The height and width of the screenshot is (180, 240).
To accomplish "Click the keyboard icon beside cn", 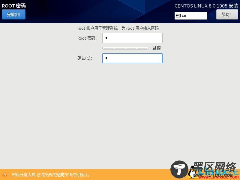I will click(178, 16).
